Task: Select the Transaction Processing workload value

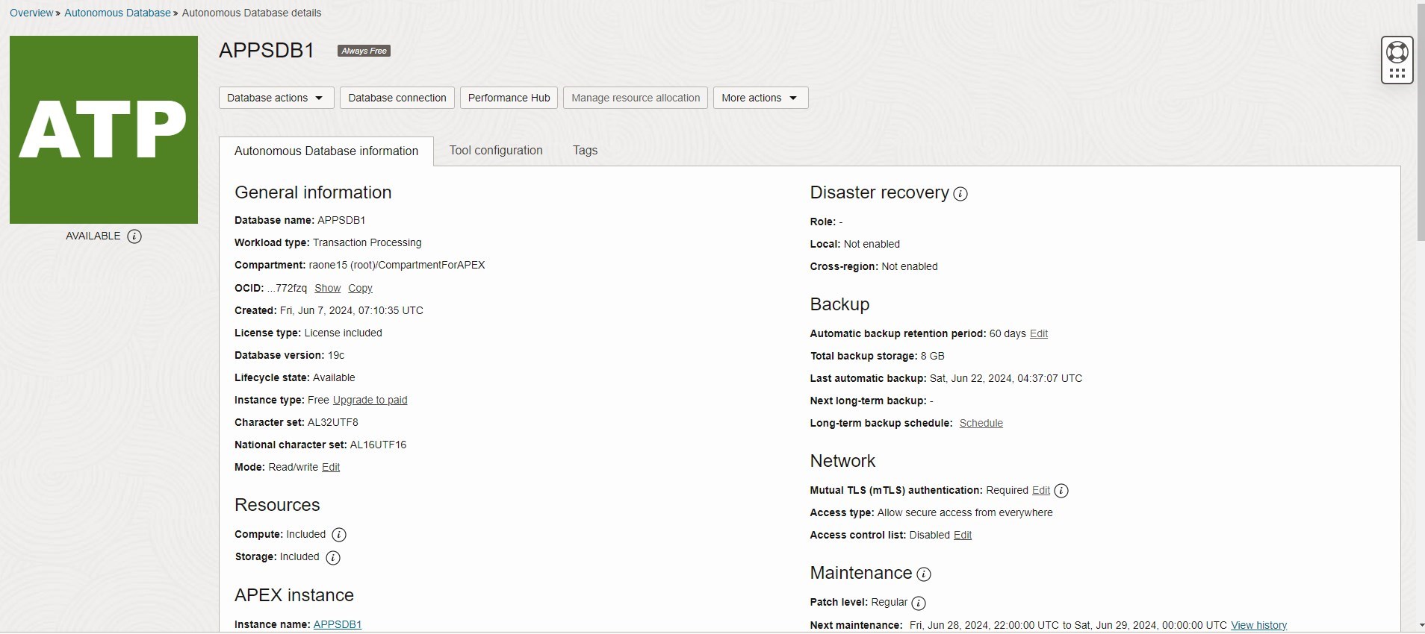Action: click(367, 242)
